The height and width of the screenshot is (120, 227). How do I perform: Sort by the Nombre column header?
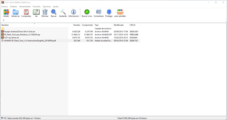click(x=34, y=25)
